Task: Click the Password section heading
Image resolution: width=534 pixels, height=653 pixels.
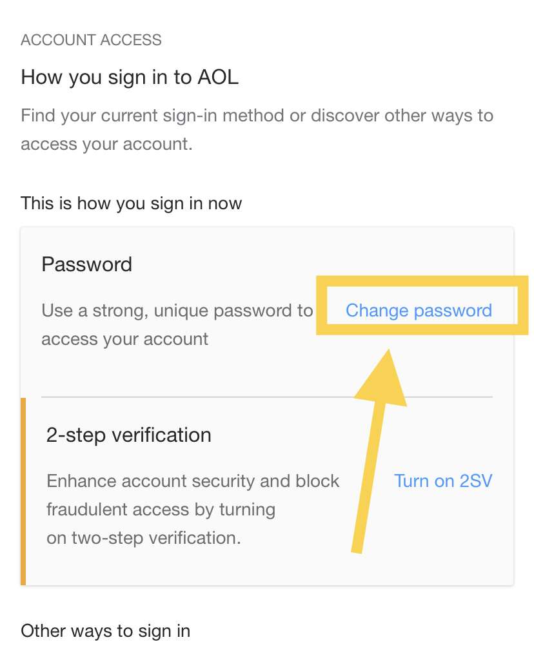Action: click(86, 264)
